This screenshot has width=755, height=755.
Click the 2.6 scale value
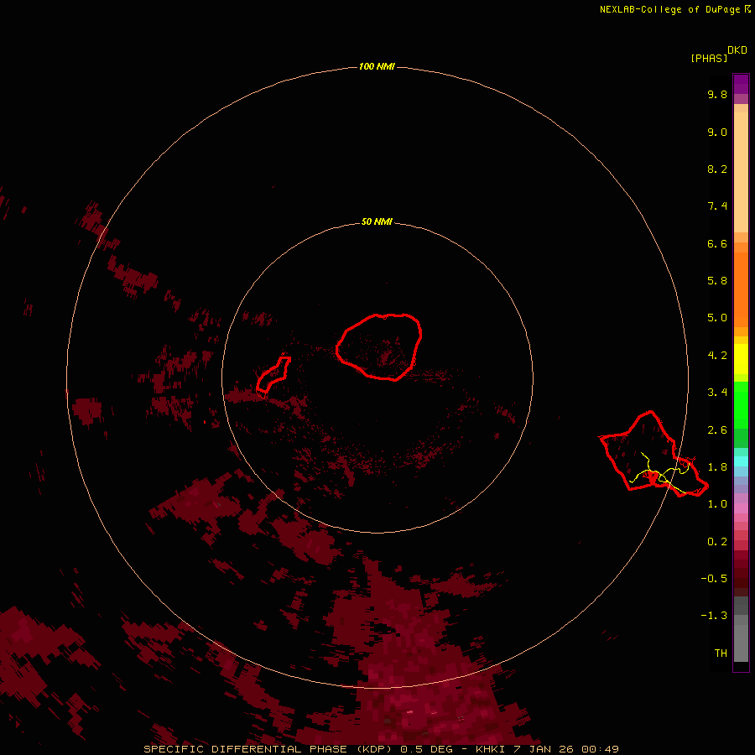coord(717,430)
